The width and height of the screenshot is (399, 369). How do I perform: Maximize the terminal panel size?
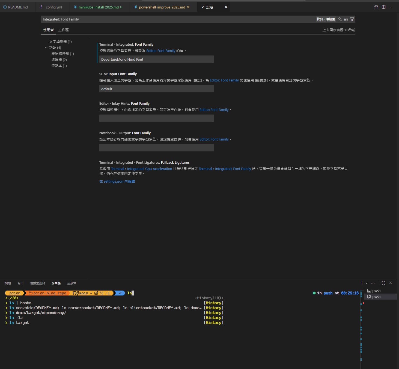click(x=383, y=283)
